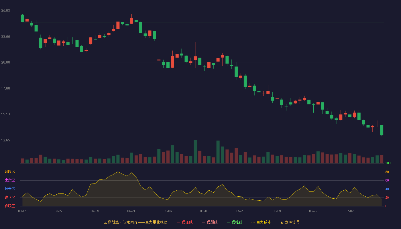Click the 04-09 date label
401x229 pixels.
coord(95,211)
